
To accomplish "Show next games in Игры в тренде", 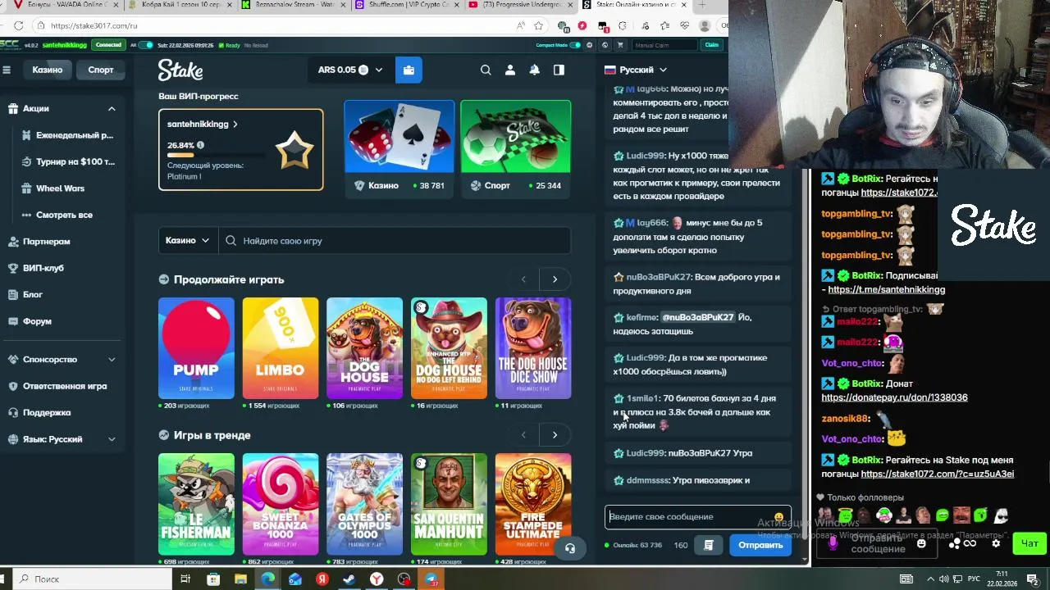I will pyautogui.click(x=555, y=435).
